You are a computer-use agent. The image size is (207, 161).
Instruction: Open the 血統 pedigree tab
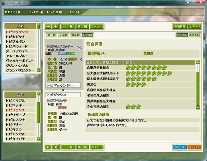point(52,35)
